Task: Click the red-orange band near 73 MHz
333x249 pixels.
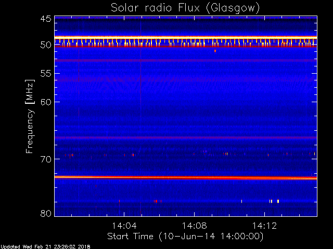Action: click(x=186, y=177)
